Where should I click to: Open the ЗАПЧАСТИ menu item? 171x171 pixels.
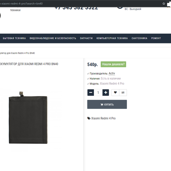click(86, 38)
